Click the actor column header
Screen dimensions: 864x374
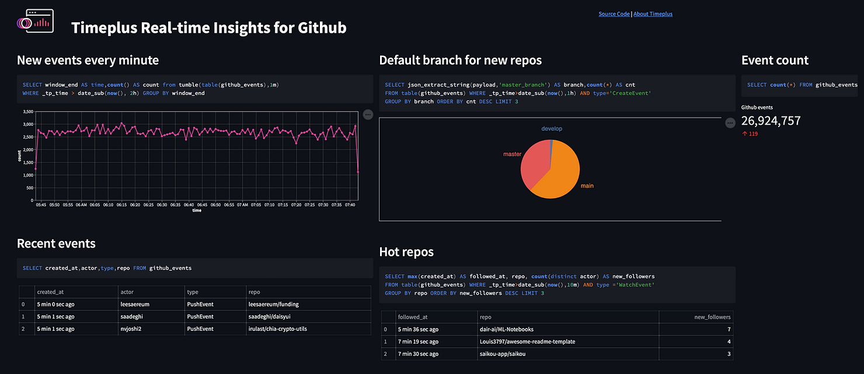pos(151,291)
